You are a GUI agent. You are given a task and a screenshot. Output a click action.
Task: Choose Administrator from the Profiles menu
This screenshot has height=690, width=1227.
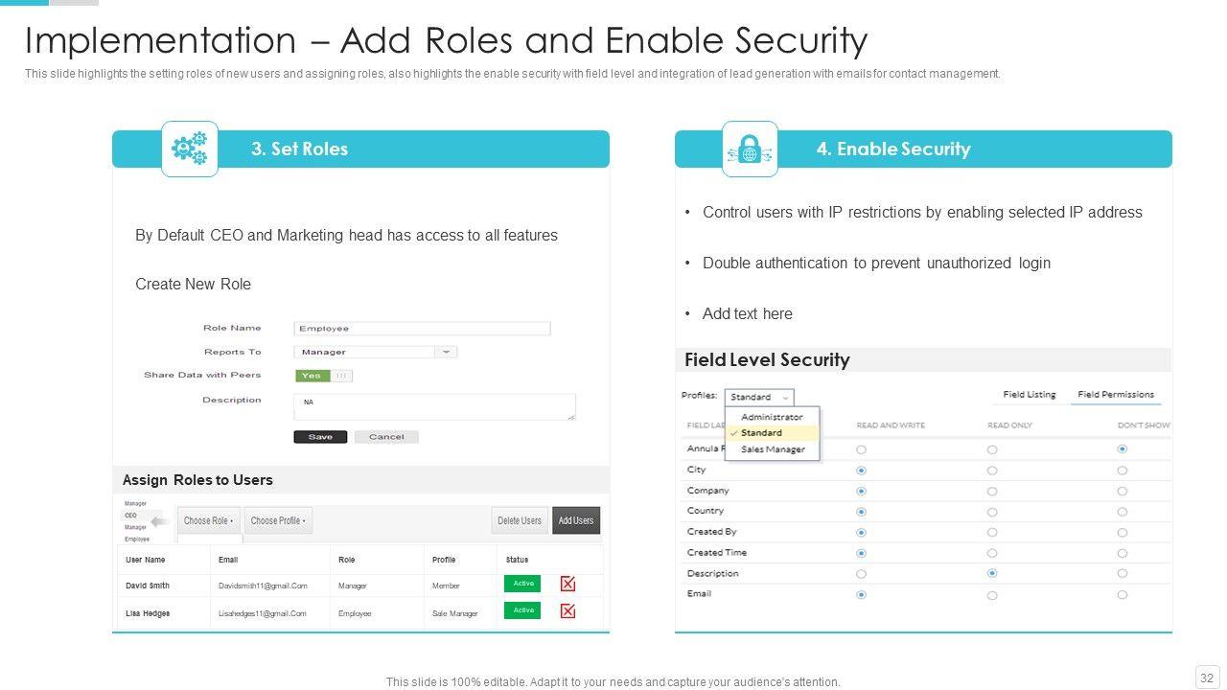(772, 417)
